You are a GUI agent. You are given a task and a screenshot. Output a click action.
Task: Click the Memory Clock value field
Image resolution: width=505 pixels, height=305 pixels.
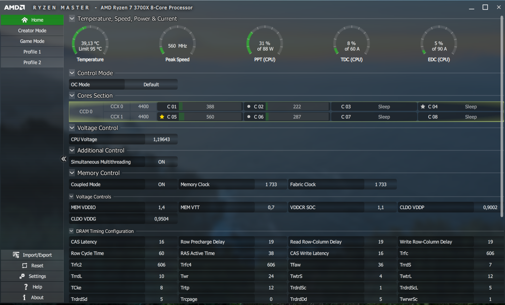[x=271, y=184]
